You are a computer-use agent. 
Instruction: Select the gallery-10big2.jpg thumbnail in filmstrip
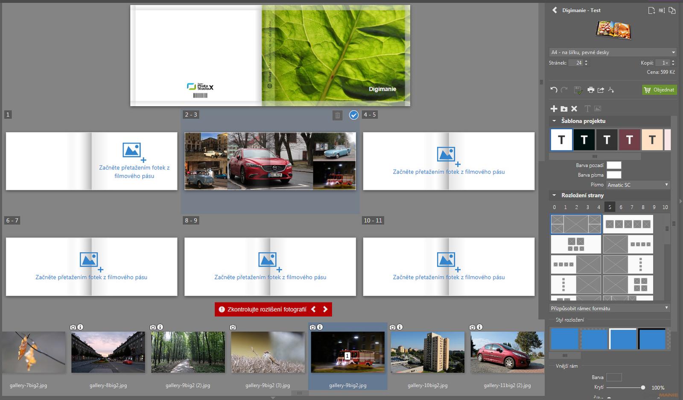click(427, 353)
